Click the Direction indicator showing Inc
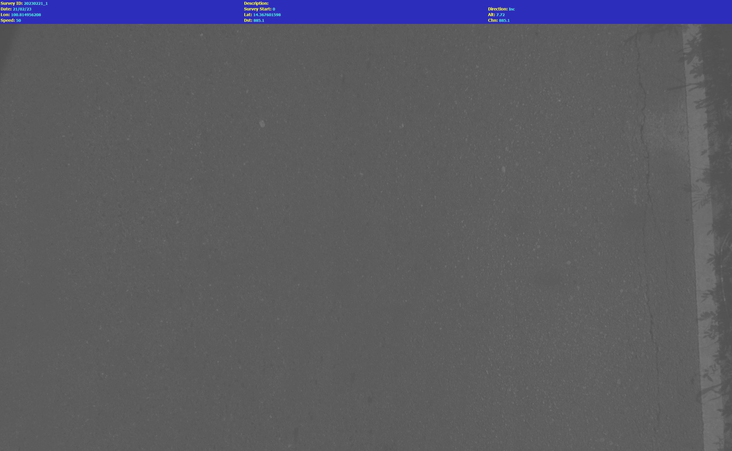732x451 pixels. pyautogui.click(x=512, y=9)
